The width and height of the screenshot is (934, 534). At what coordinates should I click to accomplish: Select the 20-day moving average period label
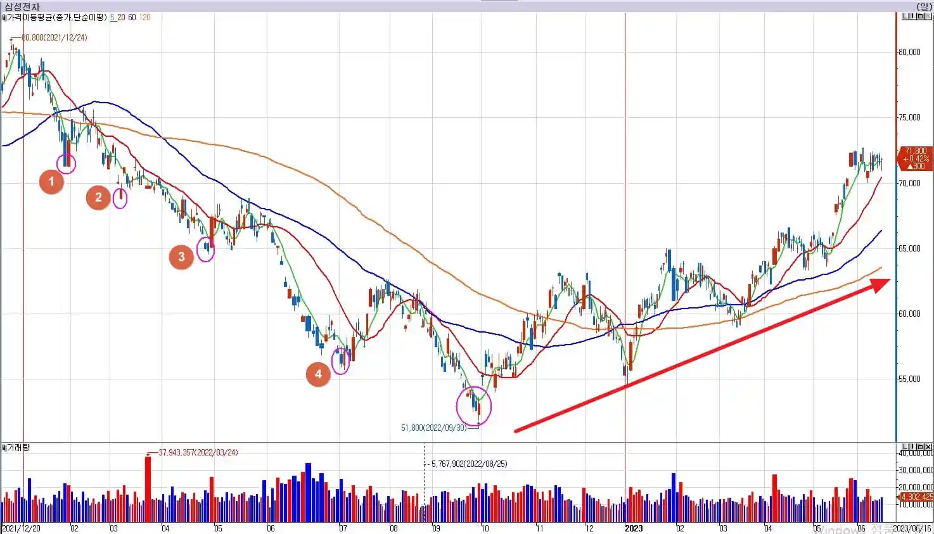(121, 18)
